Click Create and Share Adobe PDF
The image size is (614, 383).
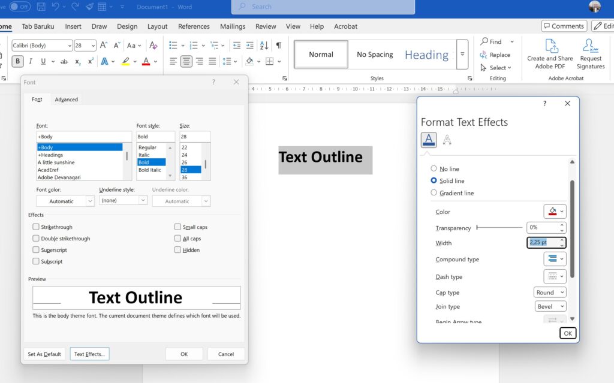(x=550, y=55)
